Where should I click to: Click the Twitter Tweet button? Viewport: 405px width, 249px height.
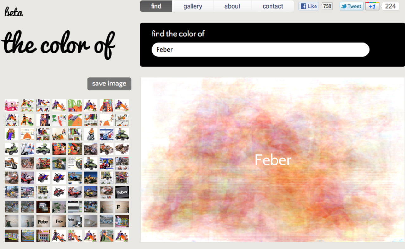(351, 6)
